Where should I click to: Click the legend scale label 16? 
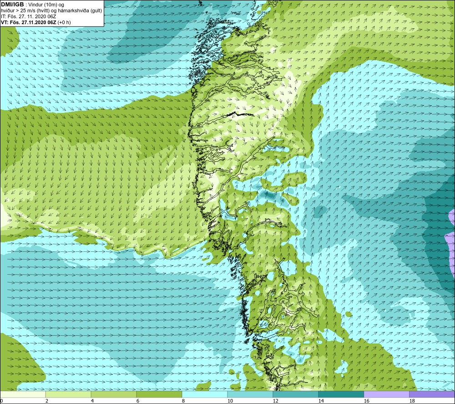(366, 401)
